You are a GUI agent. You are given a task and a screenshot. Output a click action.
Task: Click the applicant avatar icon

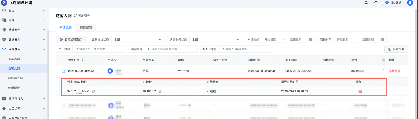110,71
